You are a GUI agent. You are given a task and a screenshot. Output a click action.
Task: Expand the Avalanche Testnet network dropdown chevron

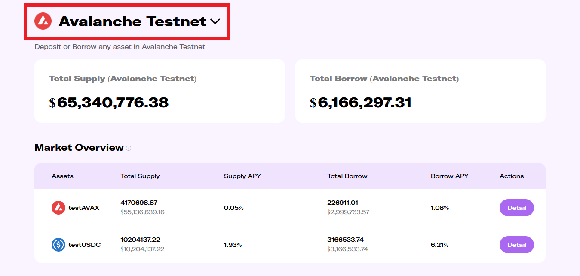pyautogui.click(x=215, y=21)
